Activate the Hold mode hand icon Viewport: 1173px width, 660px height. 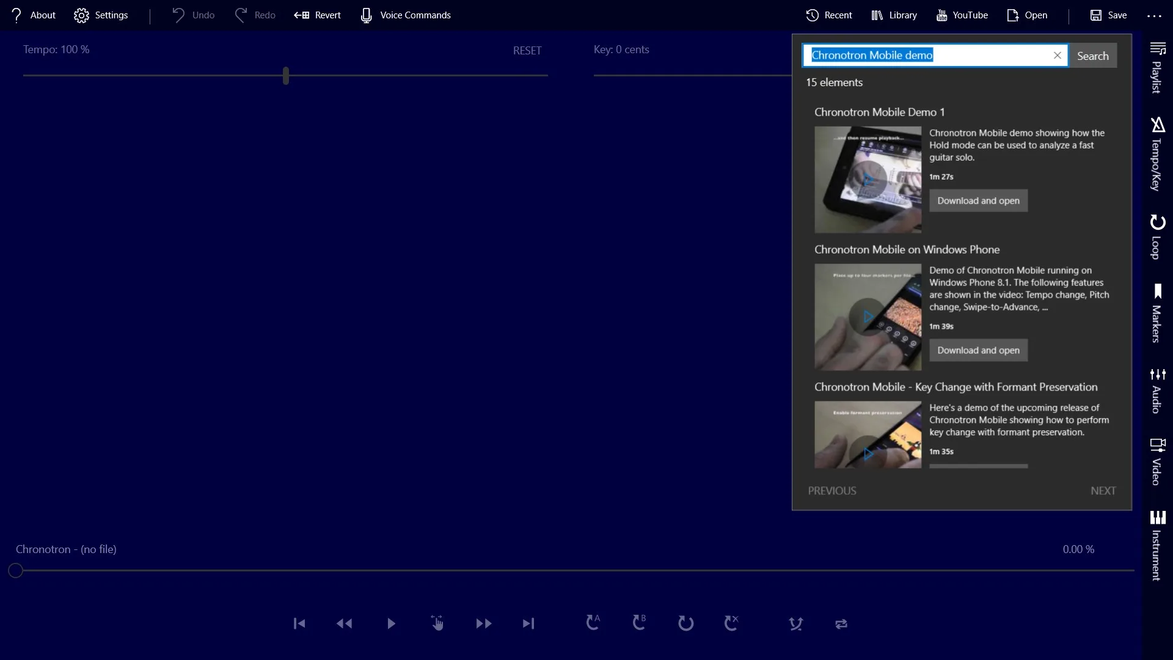437,623
